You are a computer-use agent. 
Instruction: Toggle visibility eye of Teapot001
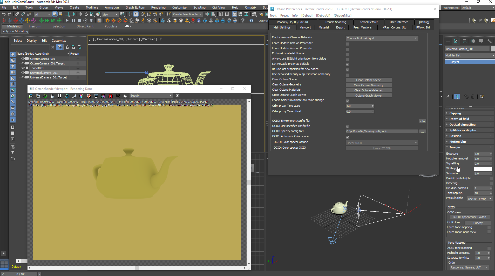pos(23,68)
